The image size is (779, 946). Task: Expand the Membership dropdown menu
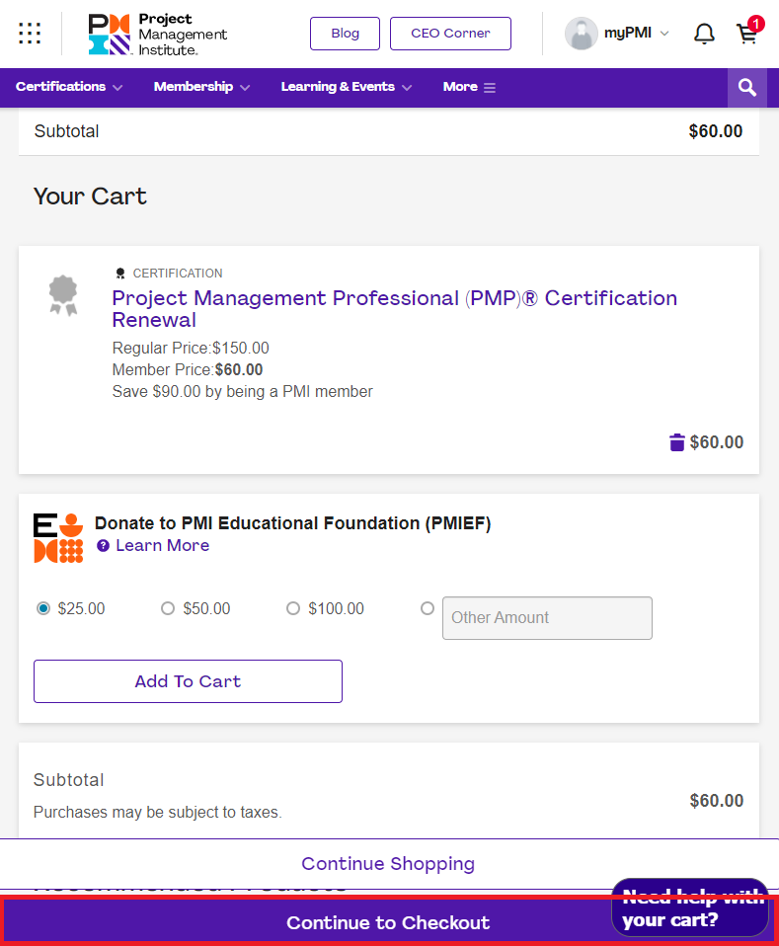[201, 87]
